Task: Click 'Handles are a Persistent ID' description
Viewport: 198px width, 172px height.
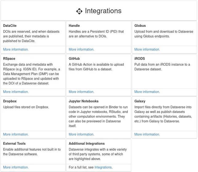Action: click(96, 34)
